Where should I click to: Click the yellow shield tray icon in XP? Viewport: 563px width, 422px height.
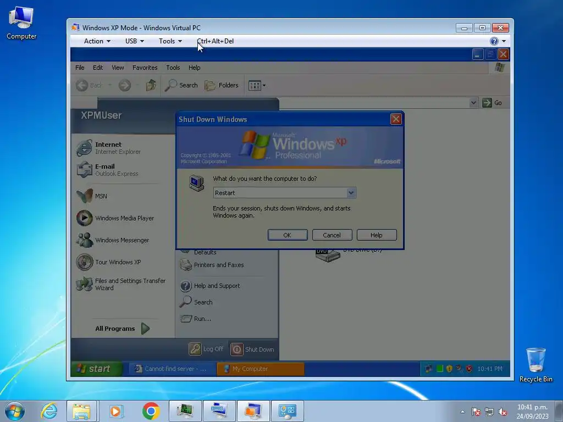coord(449,369)
